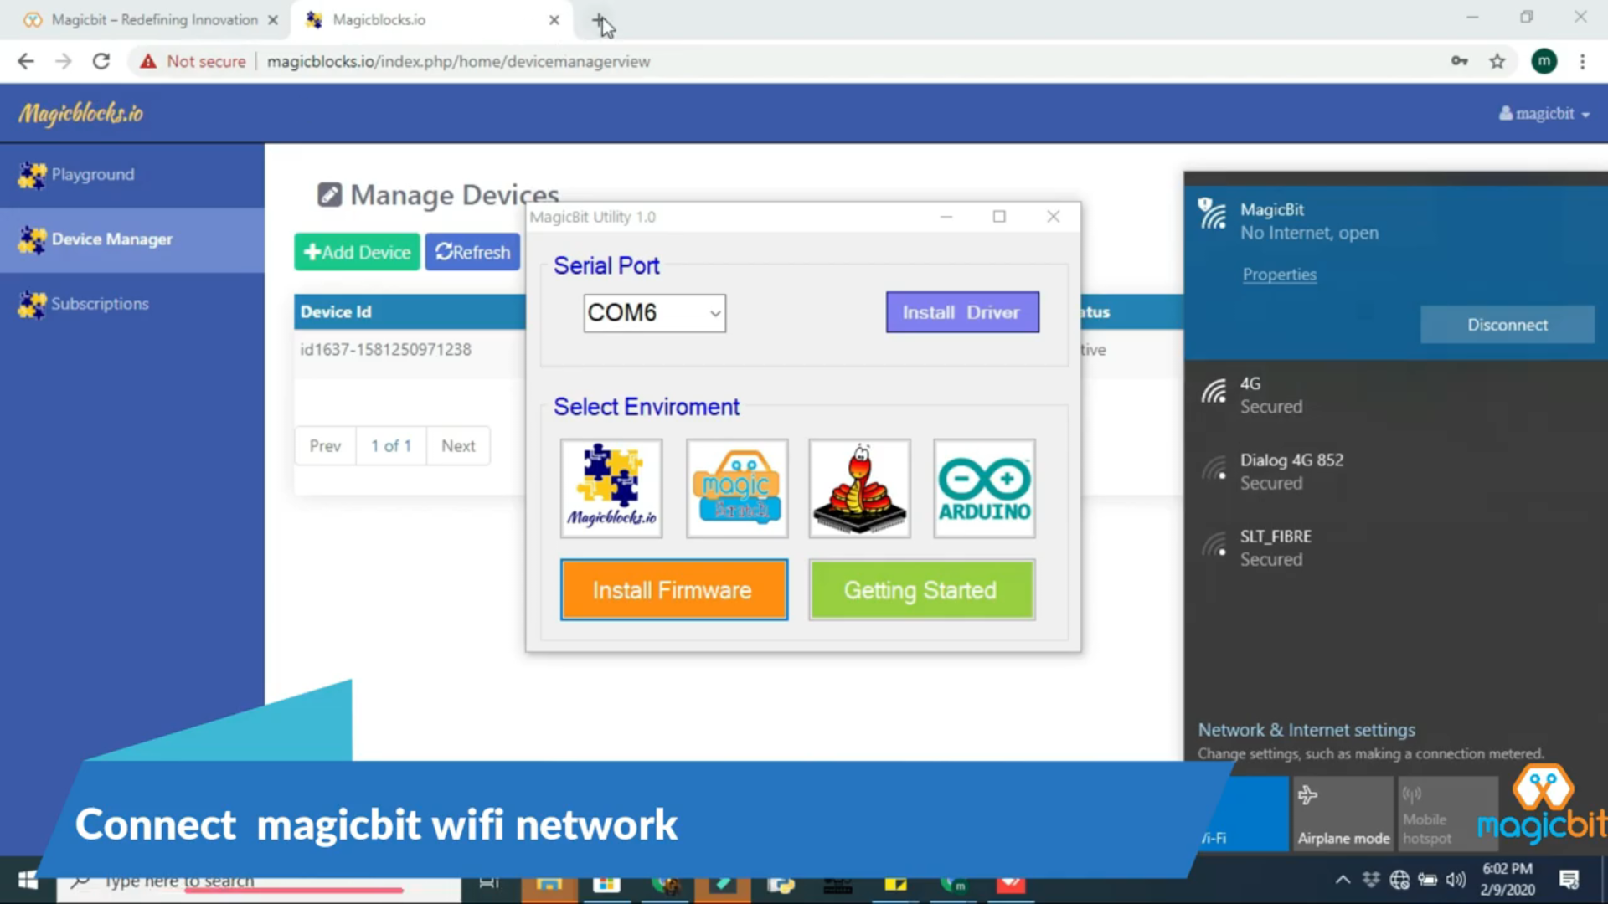Click the Getting Started button
Screen dimensions: 1608x904
click(x=921, y=590)
